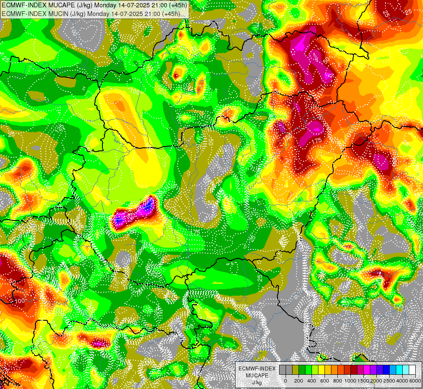The image size is (423, 389).
Task: Click the legend value 1000
Action: (350, 381)
